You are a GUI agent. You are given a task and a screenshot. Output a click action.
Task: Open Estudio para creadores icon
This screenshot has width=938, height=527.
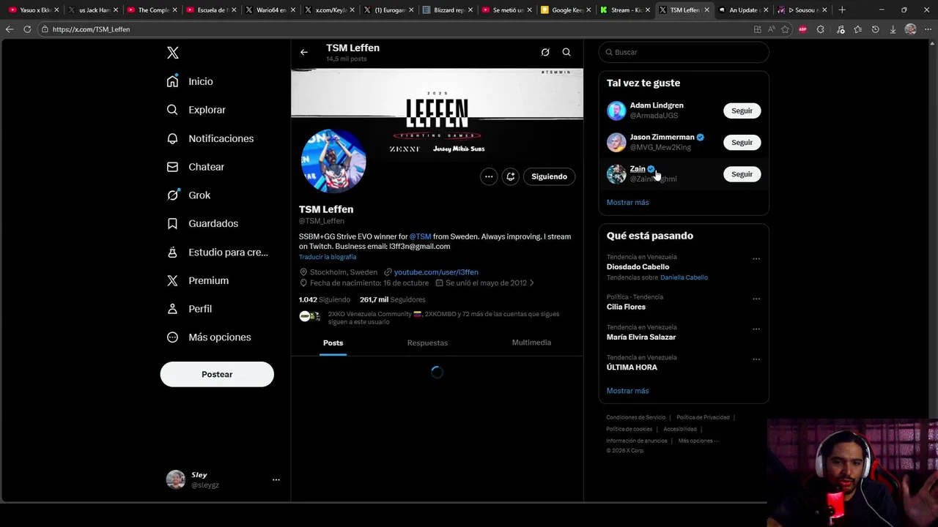pos(172,252)
